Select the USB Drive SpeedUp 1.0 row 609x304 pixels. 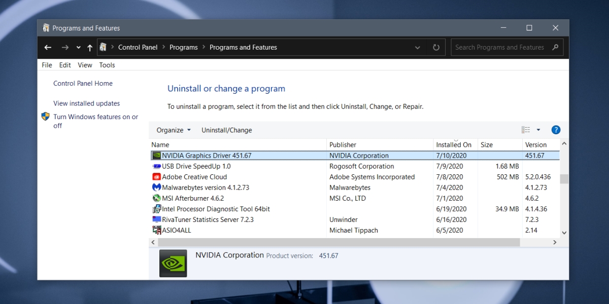point(354,166)
